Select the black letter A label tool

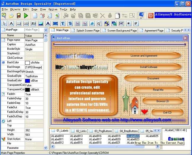[x=11, y=23]
